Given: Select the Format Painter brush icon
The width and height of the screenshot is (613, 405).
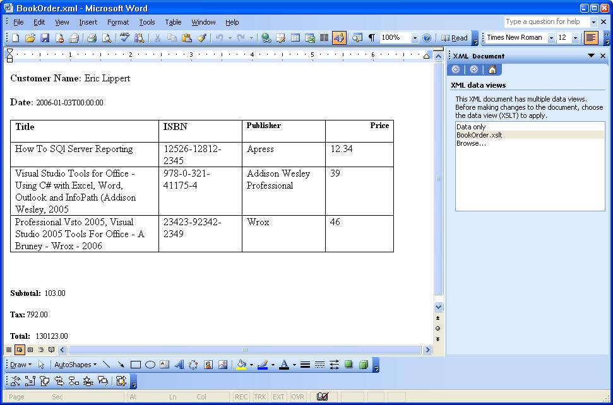Looking at the screenshot, I should (x=202, y=38).
